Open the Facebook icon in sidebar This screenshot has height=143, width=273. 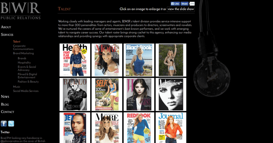pyautogui.click(x=4, y=124)
